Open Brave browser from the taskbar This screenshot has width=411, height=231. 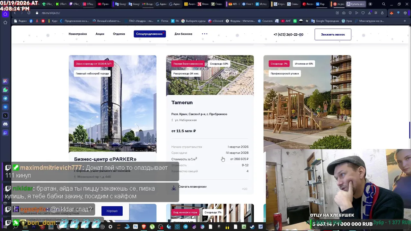click(x=144, y=227)
